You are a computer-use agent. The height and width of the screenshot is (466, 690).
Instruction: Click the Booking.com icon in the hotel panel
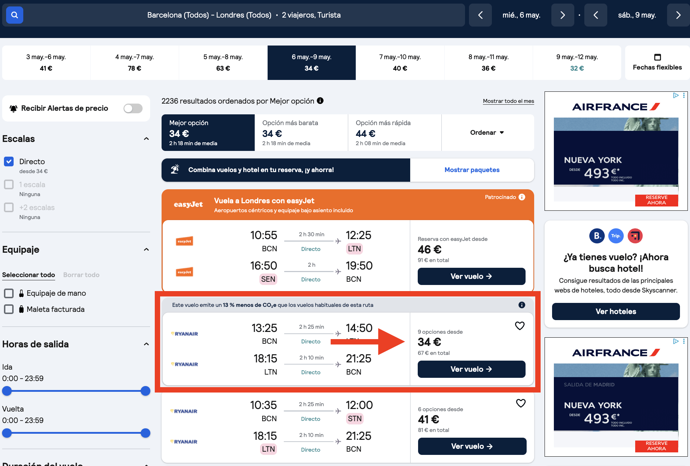[x=596, y=236]
